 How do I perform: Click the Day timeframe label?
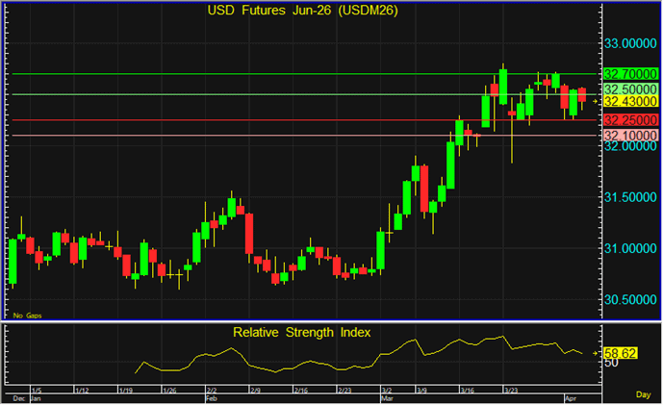tap(643, 395)
